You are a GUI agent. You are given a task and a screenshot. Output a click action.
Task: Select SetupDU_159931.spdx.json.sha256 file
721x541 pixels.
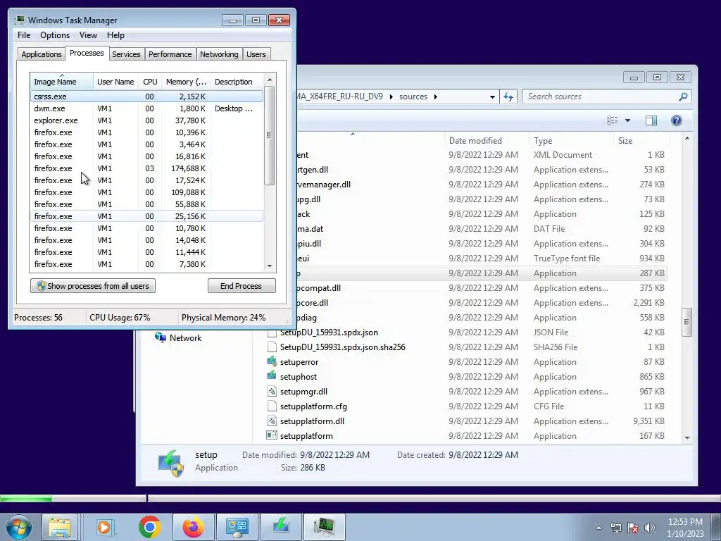(x=343, y=347)
